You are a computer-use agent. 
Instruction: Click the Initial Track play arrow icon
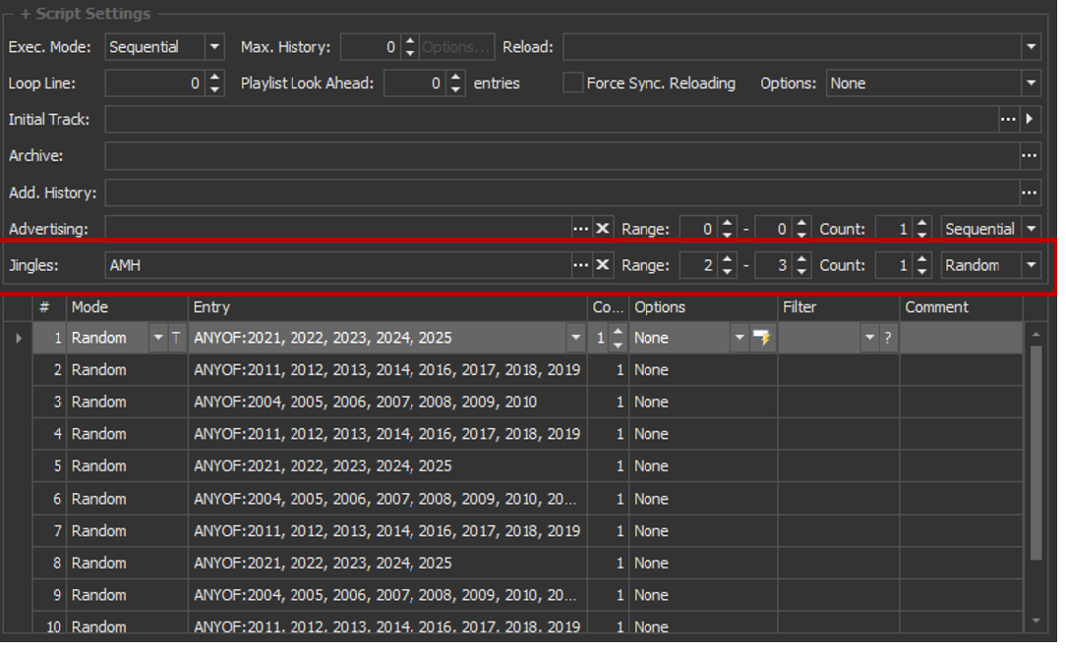tap(1030, 119)
